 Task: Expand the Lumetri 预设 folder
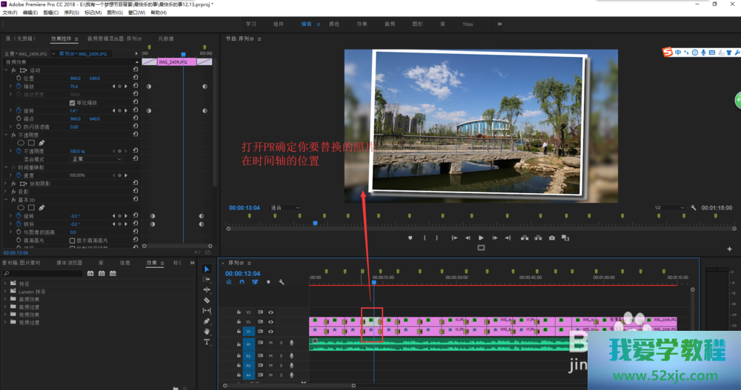(6, 290)
